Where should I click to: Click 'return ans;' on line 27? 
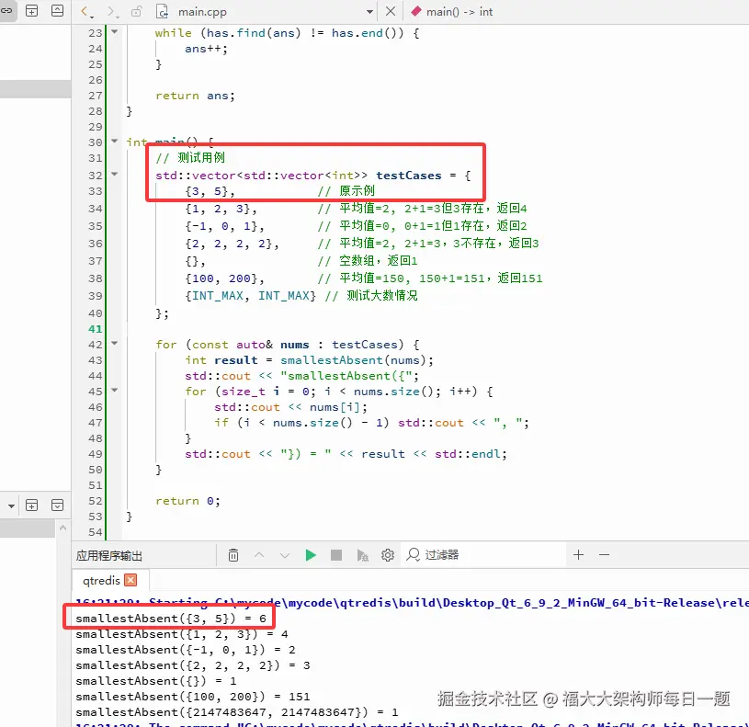[x=195, y=96]
